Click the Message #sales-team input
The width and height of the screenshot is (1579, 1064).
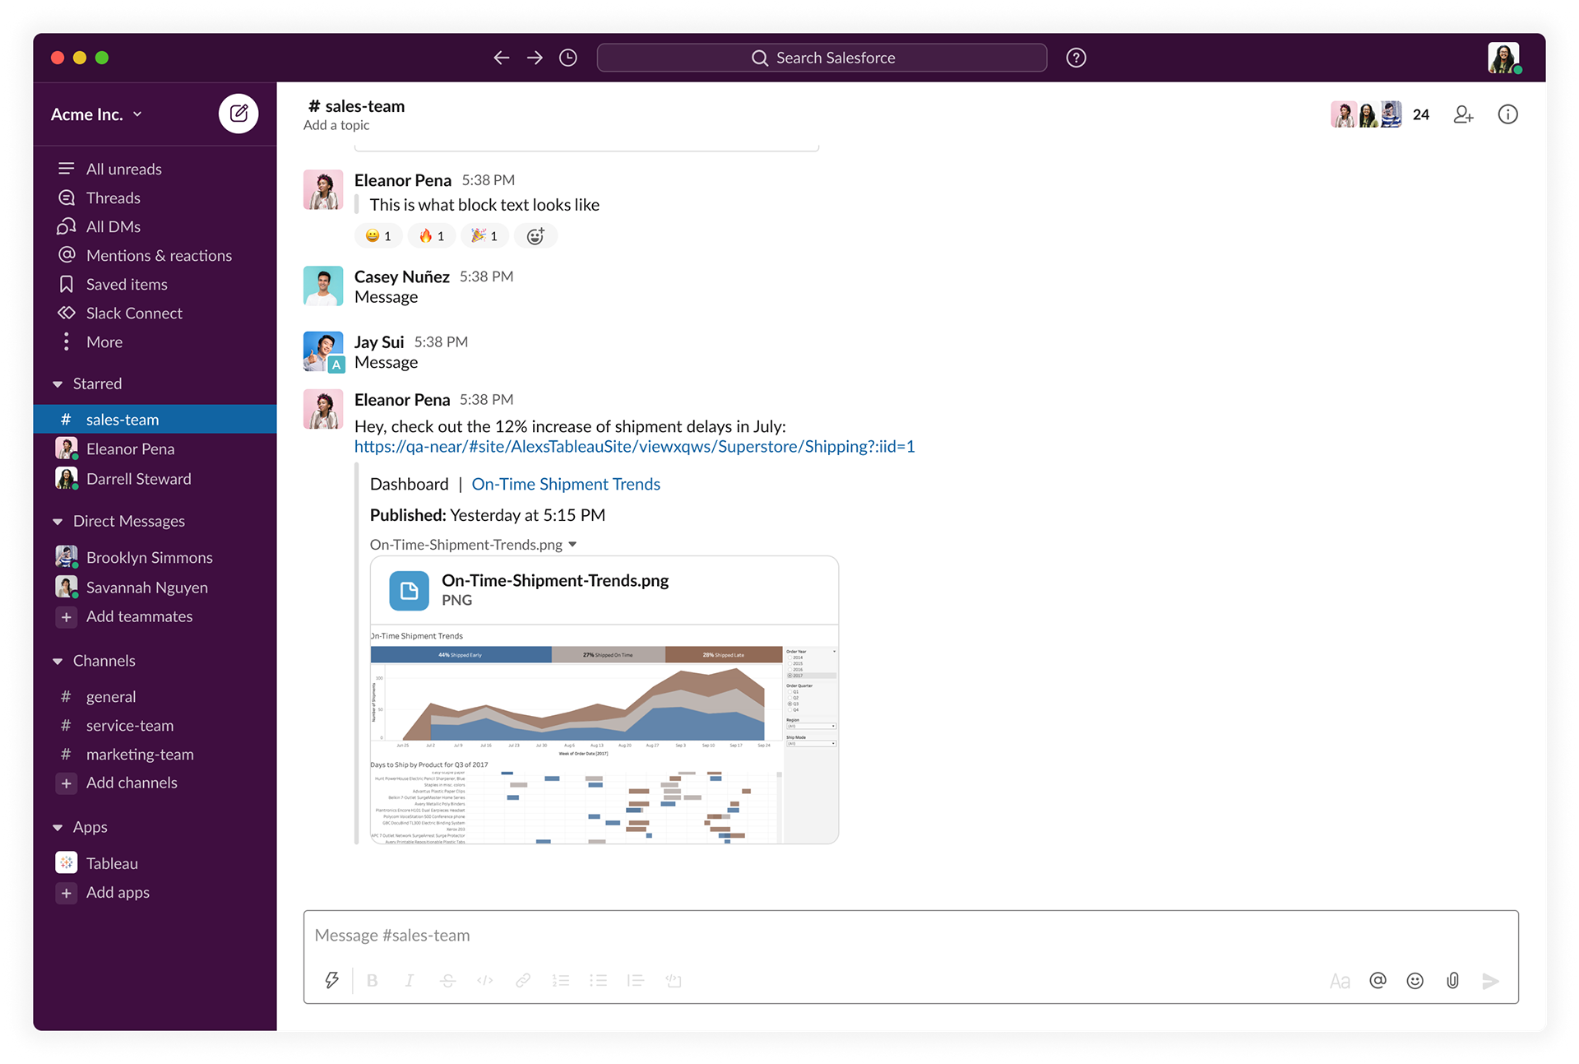(x=910, y=936)
